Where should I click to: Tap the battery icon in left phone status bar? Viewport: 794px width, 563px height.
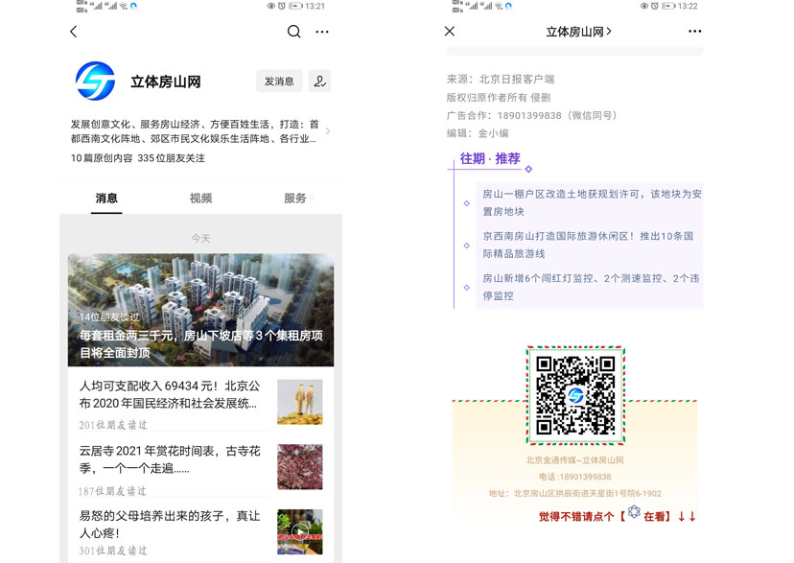click(295, 6)
